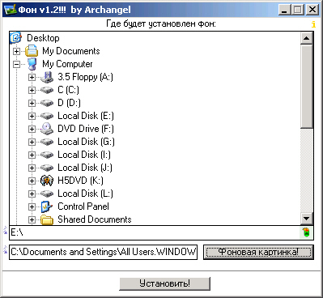The width and height of the screenshot is (323, 298).
Task: Click the My Documents folder icon
Action: click(x=32, y=51)
